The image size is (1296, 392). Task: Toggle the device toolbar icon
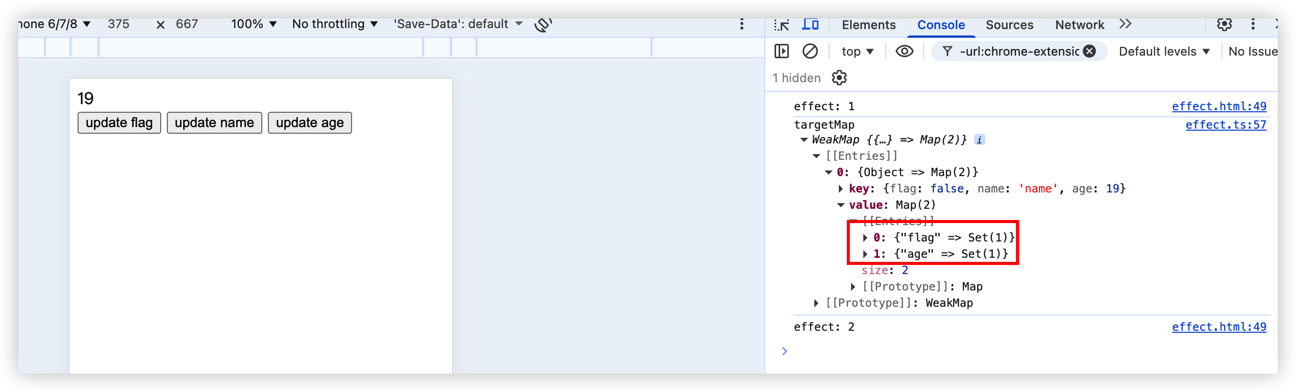pos(810,24)
